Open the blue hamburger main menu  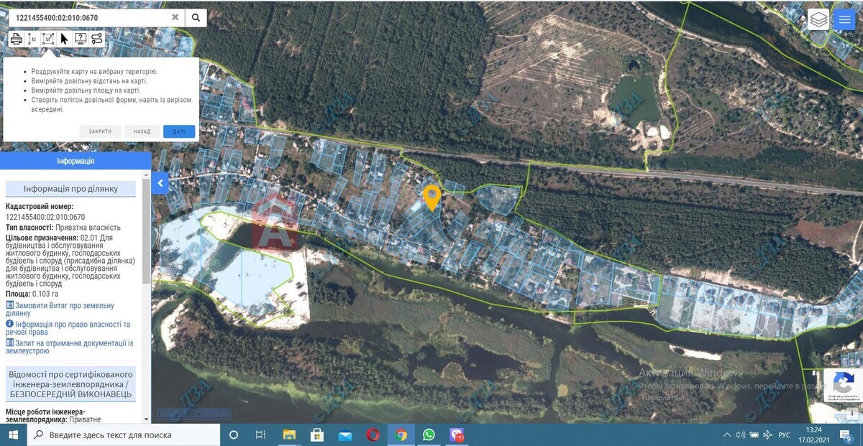point(844,19)
